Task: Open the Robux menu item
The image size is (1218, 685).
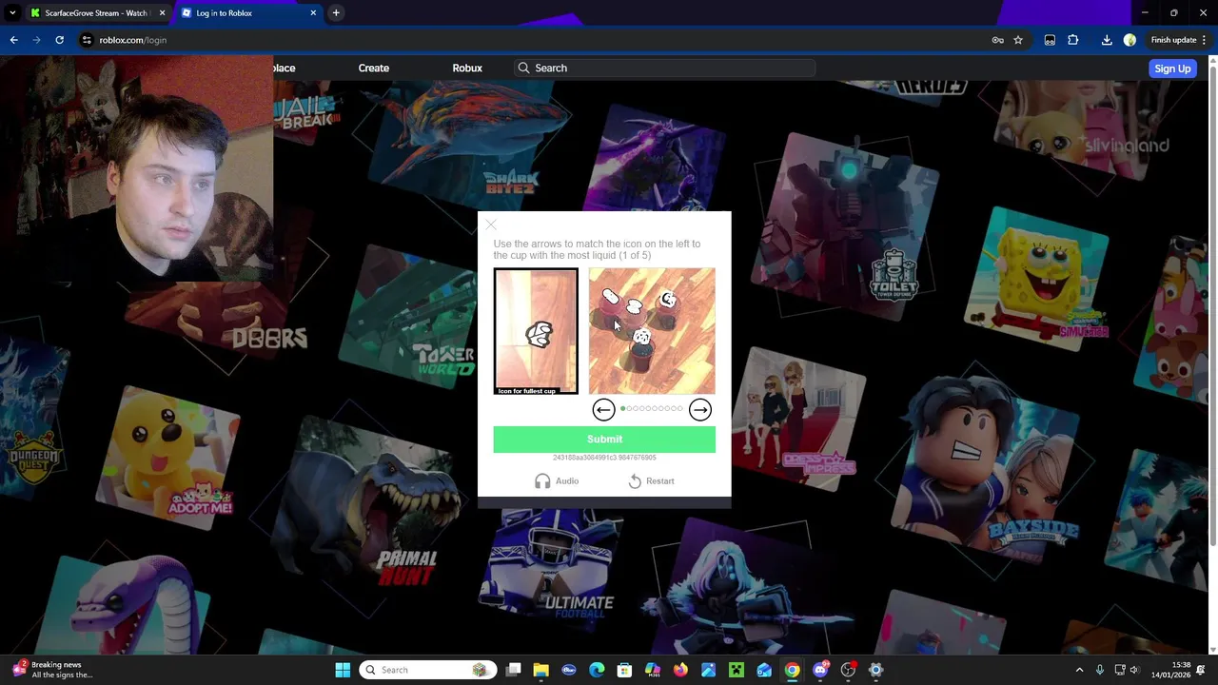Action: tap(467, 68)
